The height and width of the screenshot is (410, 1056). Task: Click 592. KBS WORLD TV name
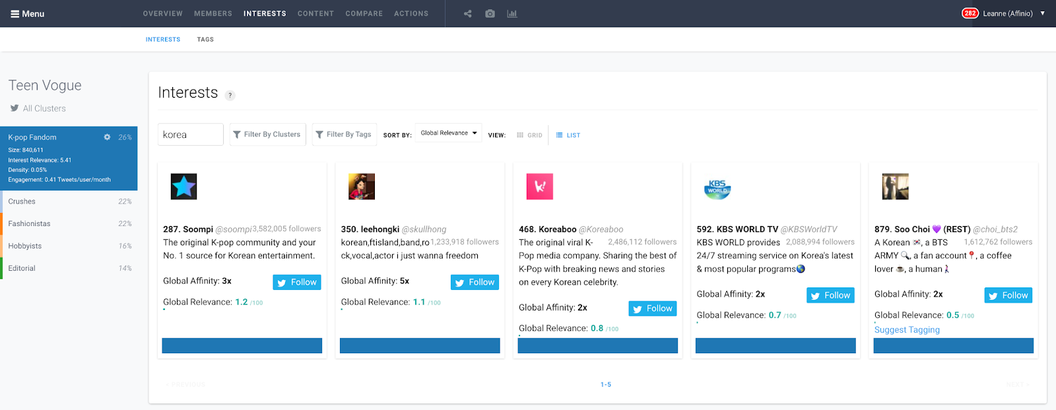pos(737,229)
